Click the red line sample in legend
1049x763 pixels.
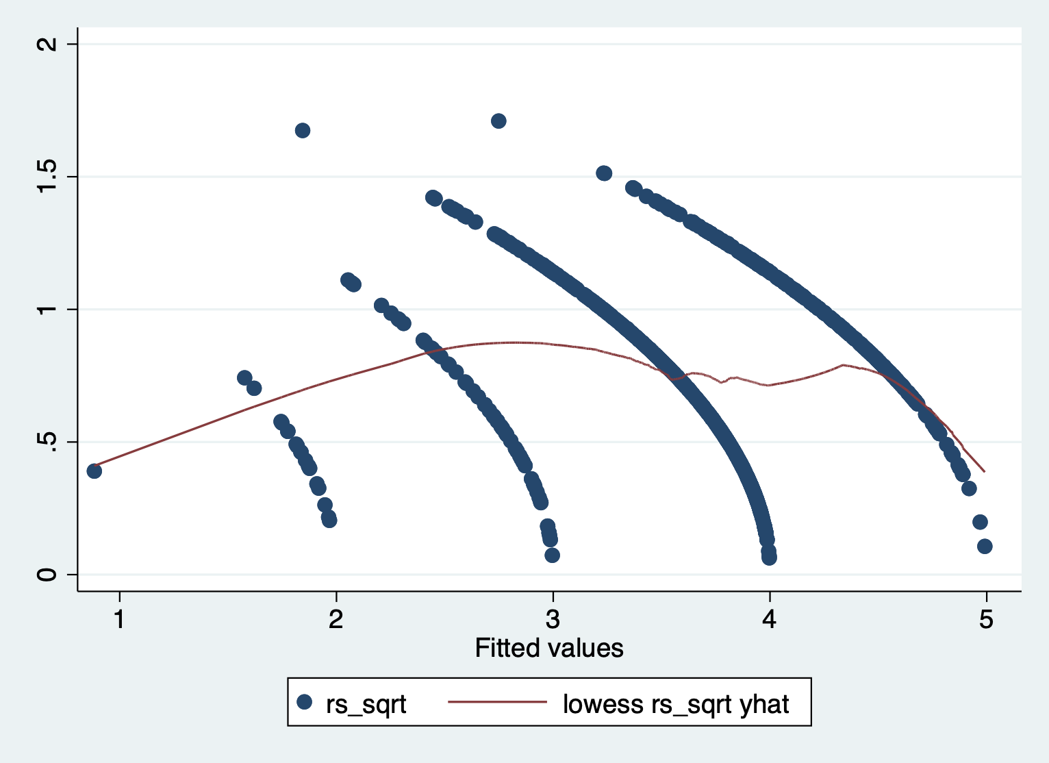497,702
